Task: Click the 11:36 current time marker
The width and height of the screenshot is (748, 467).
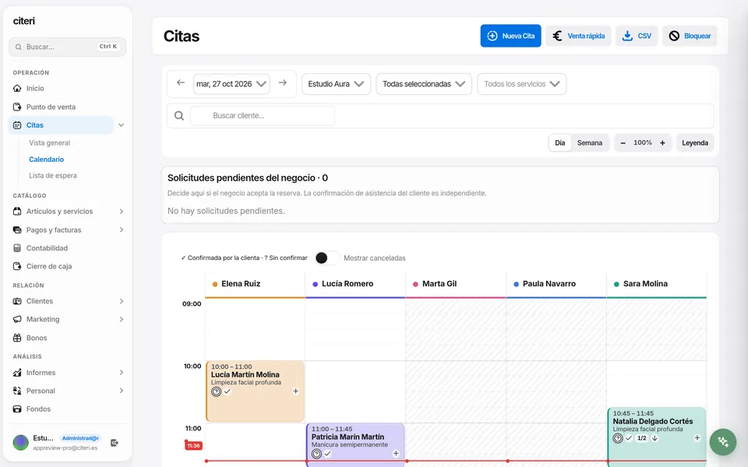Action: tap(193, 445)
